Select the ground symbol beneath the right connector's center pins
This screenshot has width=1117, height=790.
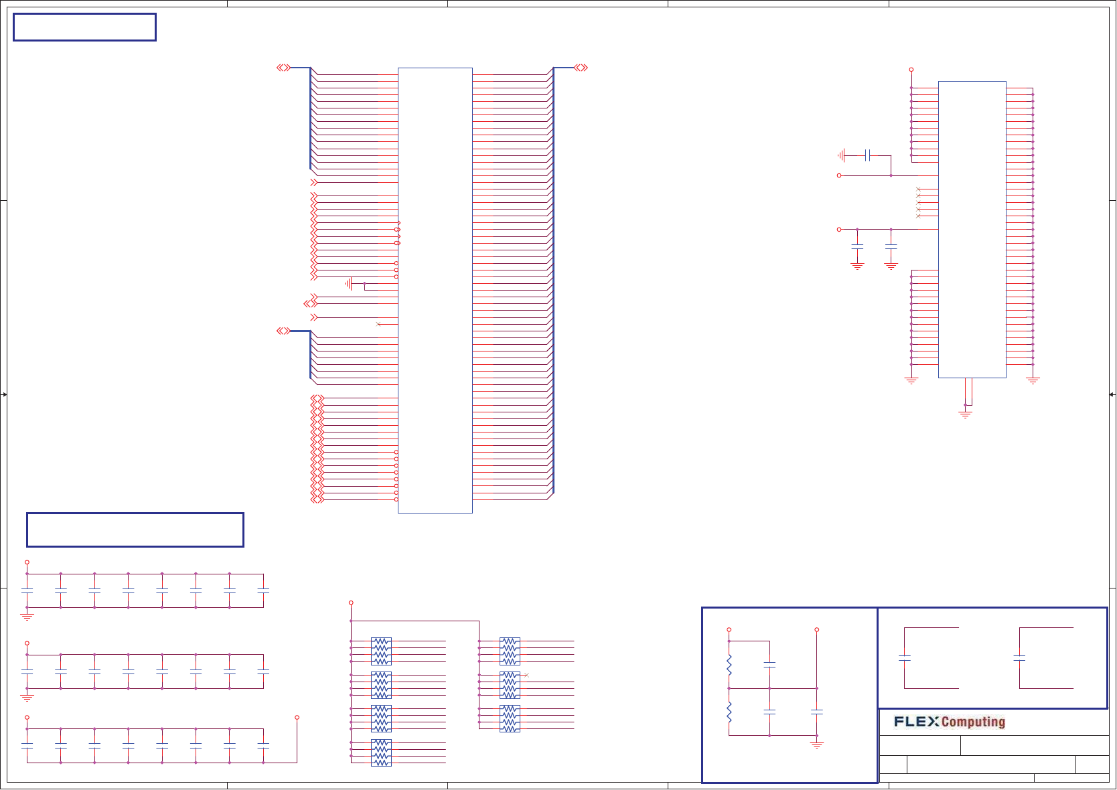(x=965, y=414)
